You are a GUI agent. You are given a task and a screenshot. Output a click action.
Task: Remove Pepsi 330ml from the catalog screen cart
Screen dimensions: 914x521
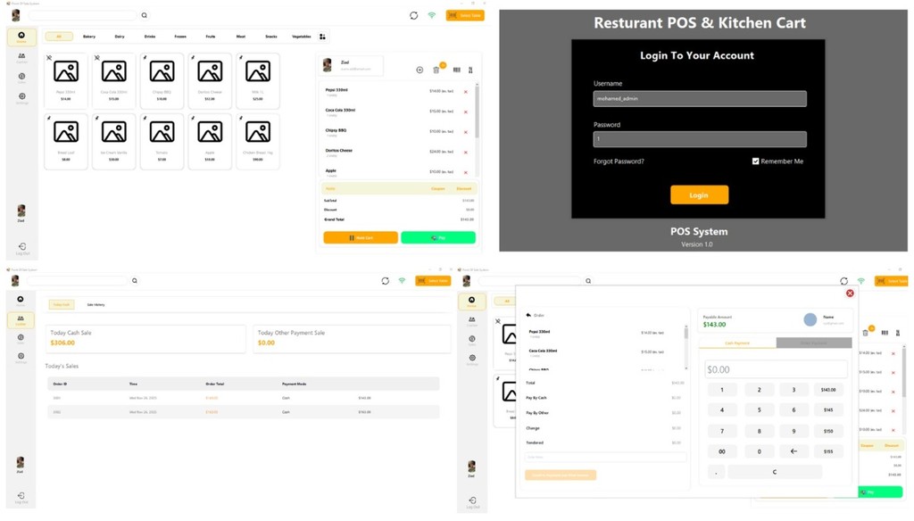point(466,92)
